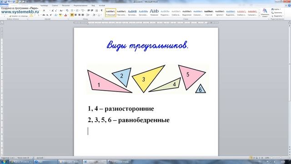Switch to the Рецензирование tab
Viewport: 291px width, 164px height.
80,5
